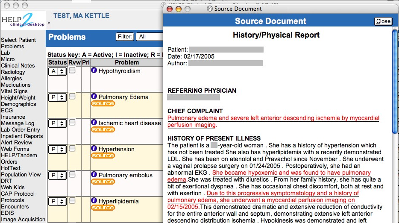Image resolution: width=399 pixels, height=223 pixels.
Task: Click the highlighted chief complaint pulmonary edema text
Action: [273, 121]
